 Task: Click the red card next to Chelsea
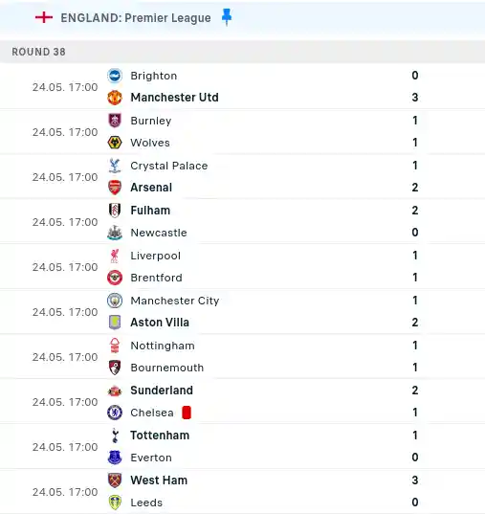(187, 413)
